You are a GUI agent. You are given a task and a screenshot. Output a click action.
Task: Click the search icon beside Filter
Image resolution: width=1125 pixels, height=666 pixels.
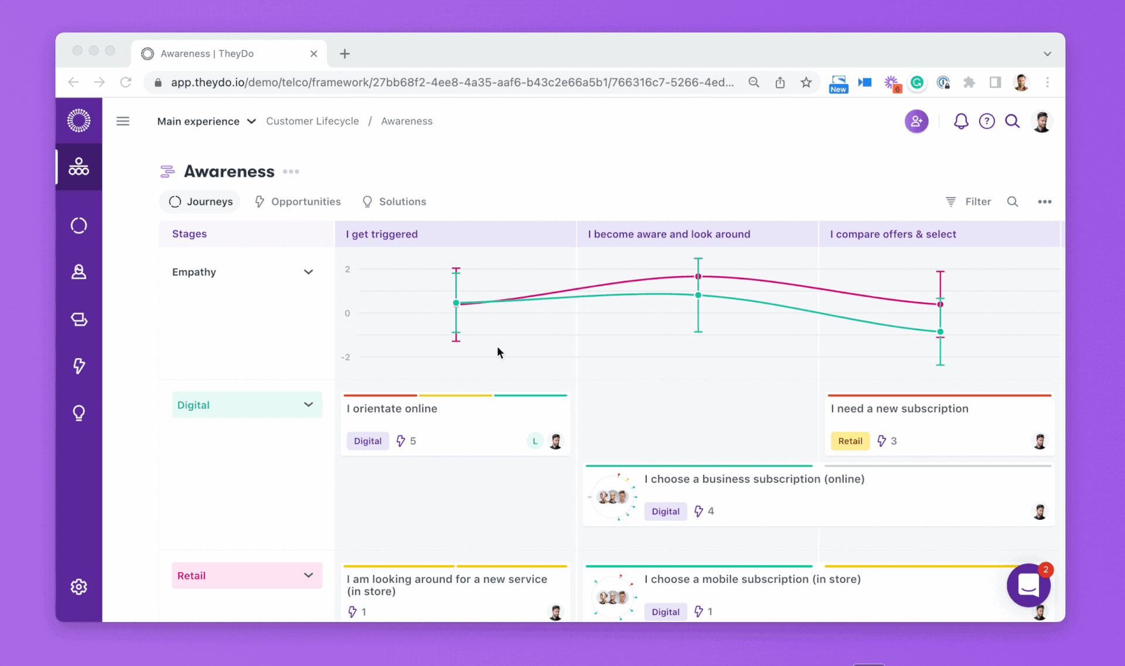pyautogui.click(x=1012, y=201)
